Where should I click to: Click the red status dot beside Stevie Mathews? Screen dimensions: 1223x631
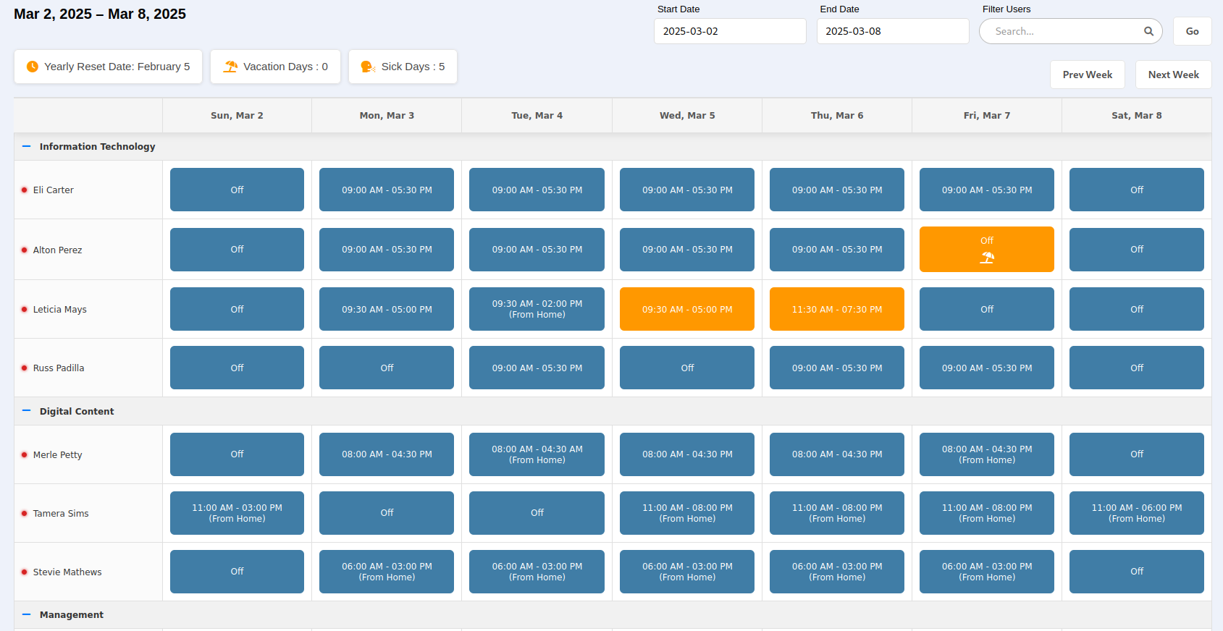[x=25, y=572]
